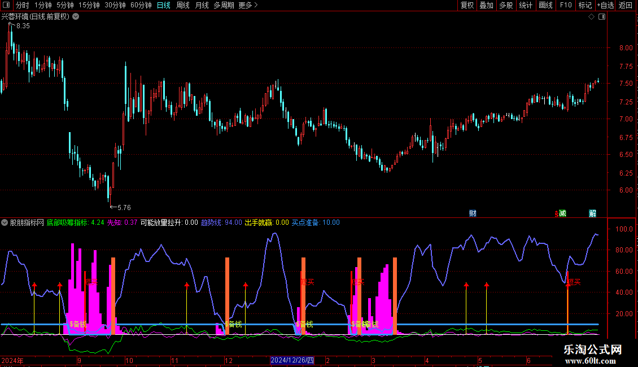Expand 更多 for more time periods
Image resolution: width=638 pixels, height=367 pixels.
(247, 6)
